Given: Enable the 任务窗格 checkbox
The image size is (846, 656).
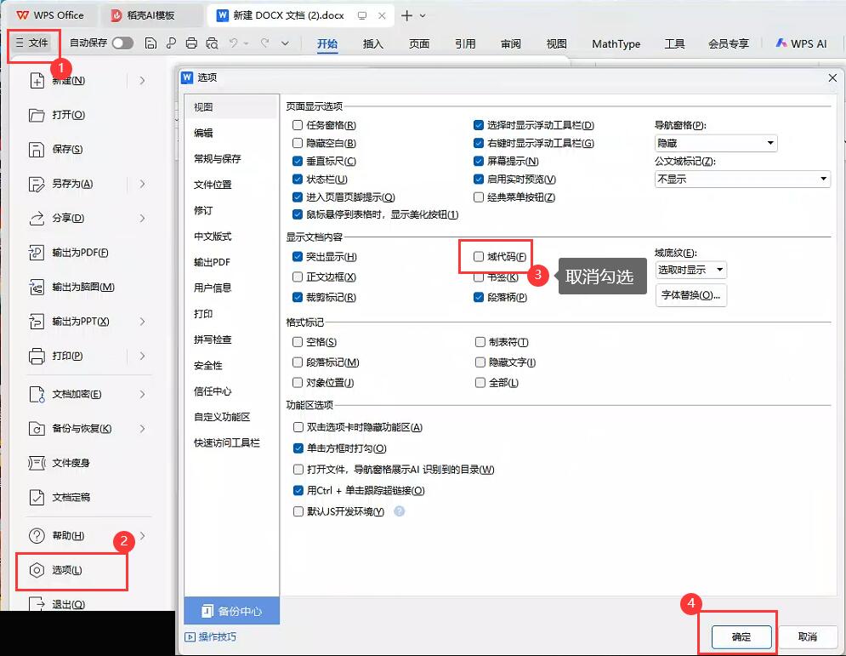Looking at the screenshot, I should click(x=298, y=125).
